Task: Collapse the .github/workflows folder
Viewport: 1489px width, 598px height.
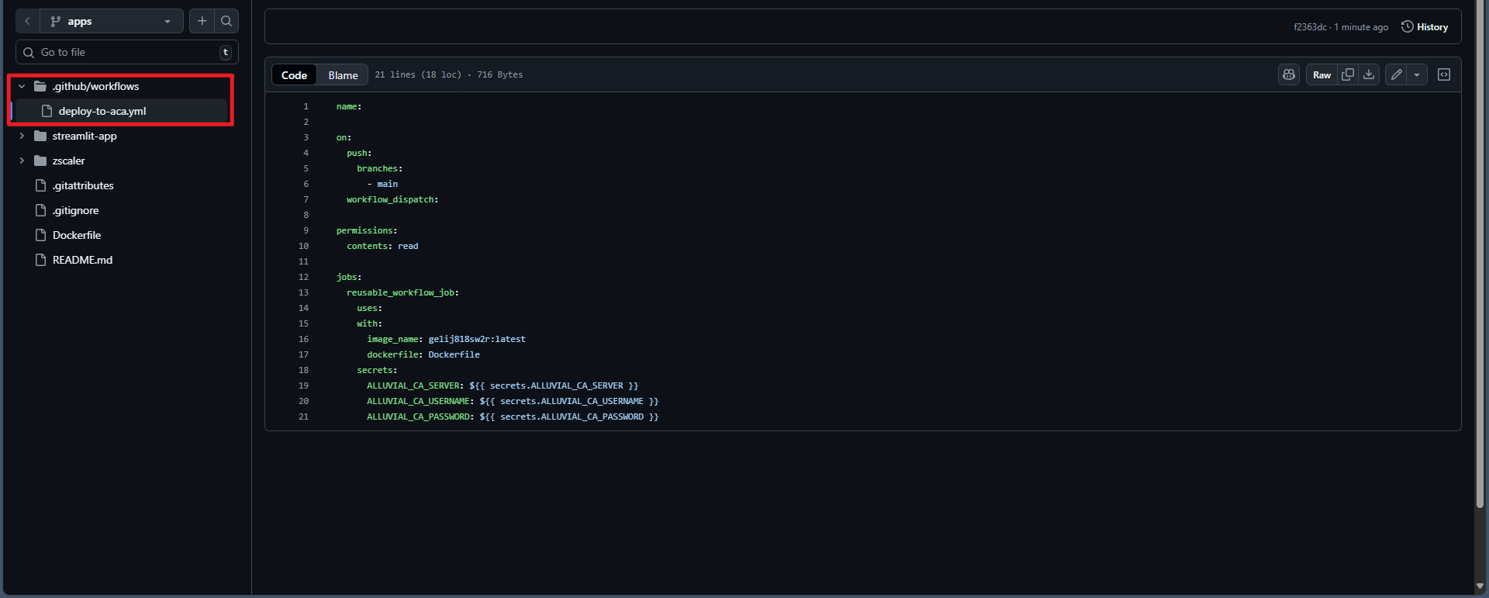Action: pos(22,86)
